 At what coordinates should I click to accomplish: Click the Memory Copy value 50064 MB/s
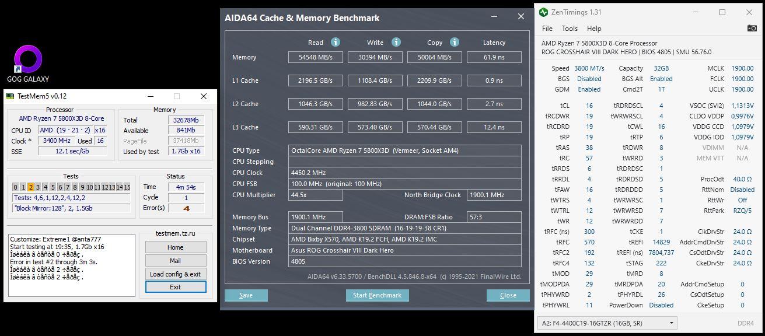coord(435,57)
